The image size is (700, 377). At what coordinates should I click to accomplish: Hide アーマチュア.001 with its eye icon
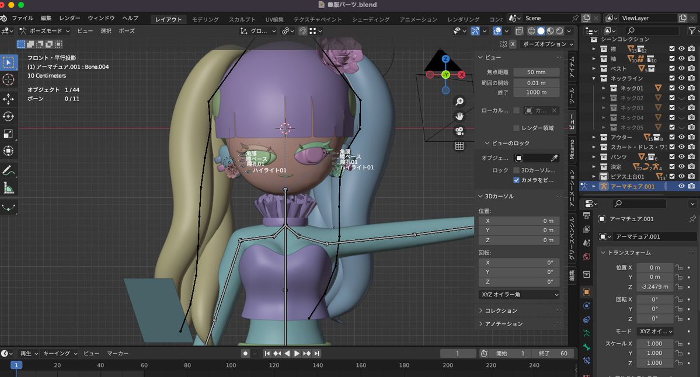(x=681, y=186)
